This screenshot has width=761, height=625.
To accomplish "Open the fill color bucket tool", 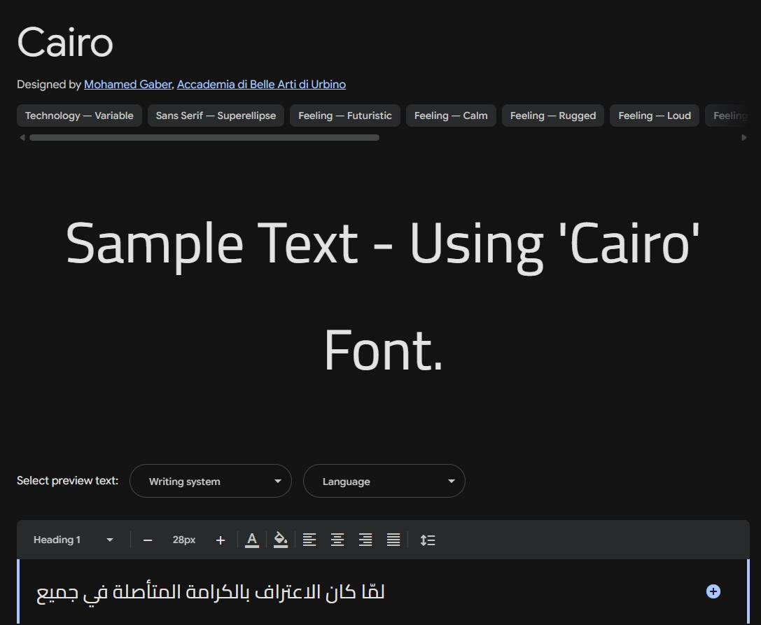I will [281, 540].
